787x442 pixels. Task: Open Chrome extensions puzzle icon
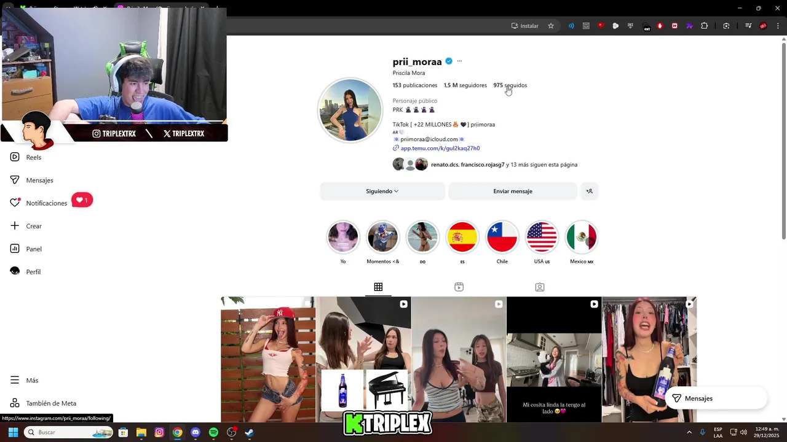704,26
